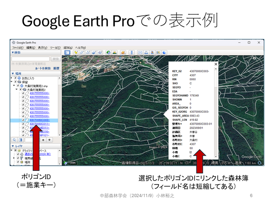Collapse the 保留 tree node
The image size is (274, 205).
point(12,82)
